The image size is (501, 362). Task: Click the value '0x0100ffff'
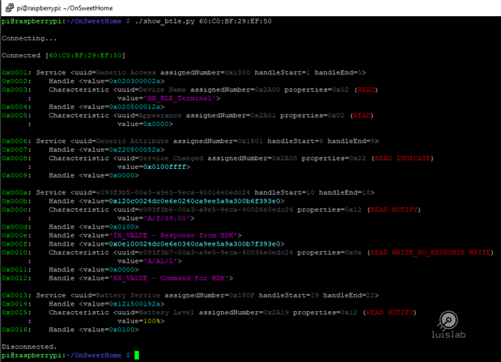[164, 167]
